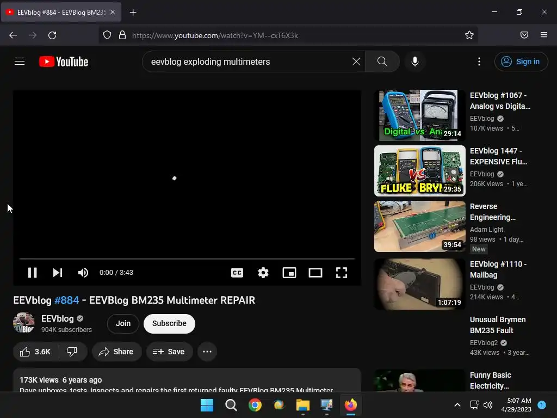Open the Mailbag 1:07:19 thumbnail

click(x=419, y=284)
